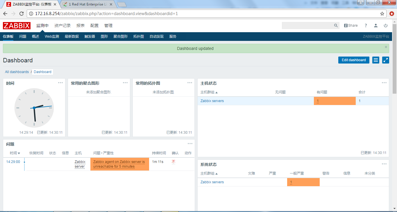Open the help question mark icon
Viewport: 397px width, 212px height.
point(366,26)
